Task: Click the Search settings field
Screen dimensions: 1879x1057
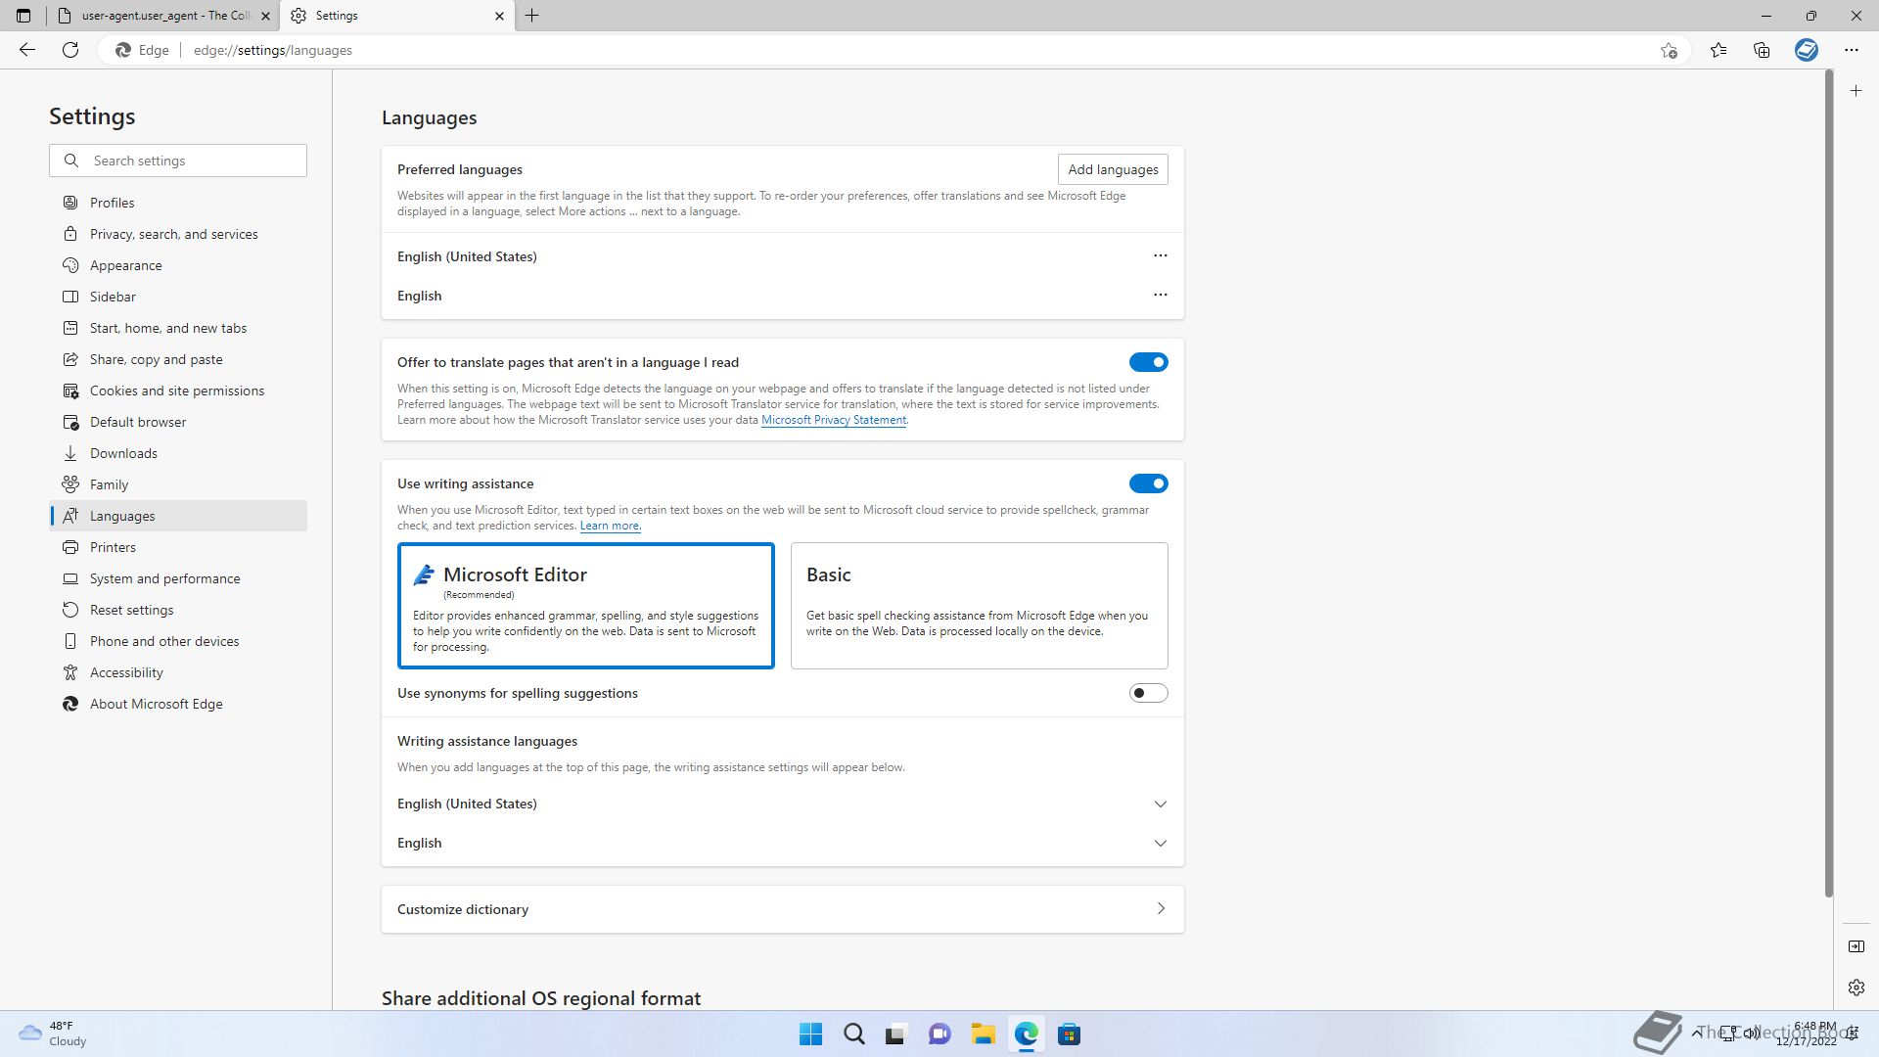Action: [x=178, y=161]
